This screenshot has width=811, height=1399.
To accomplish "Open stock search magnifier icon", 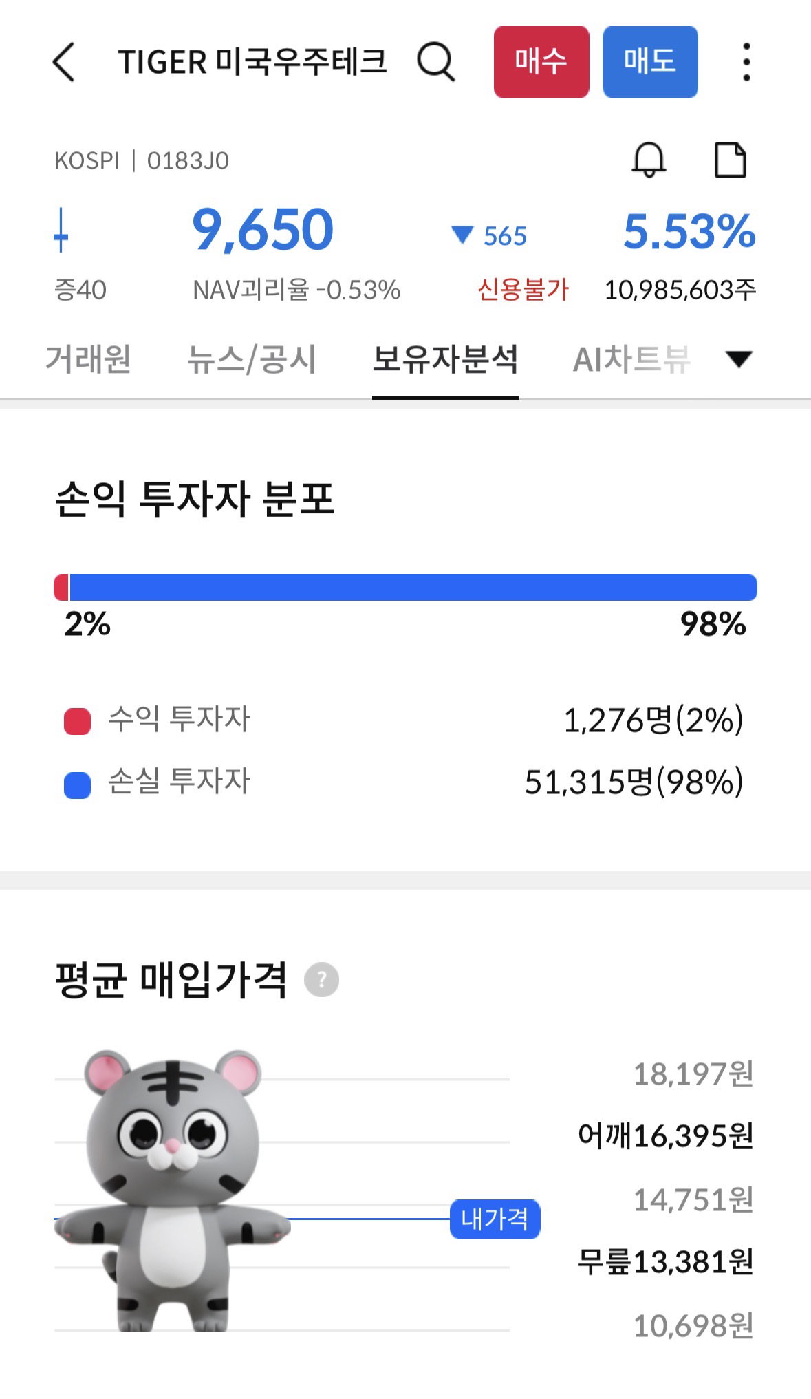I will (x=436, y=62).
